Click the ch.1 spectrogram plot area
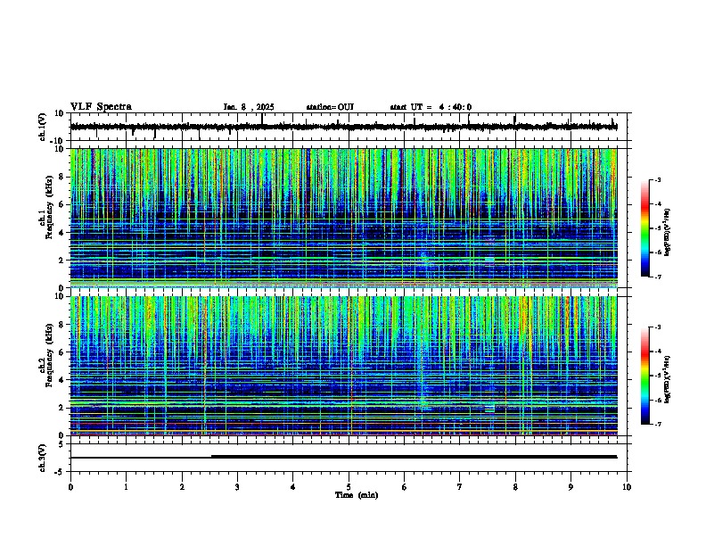The image size is (706, 546). [343, 218]
